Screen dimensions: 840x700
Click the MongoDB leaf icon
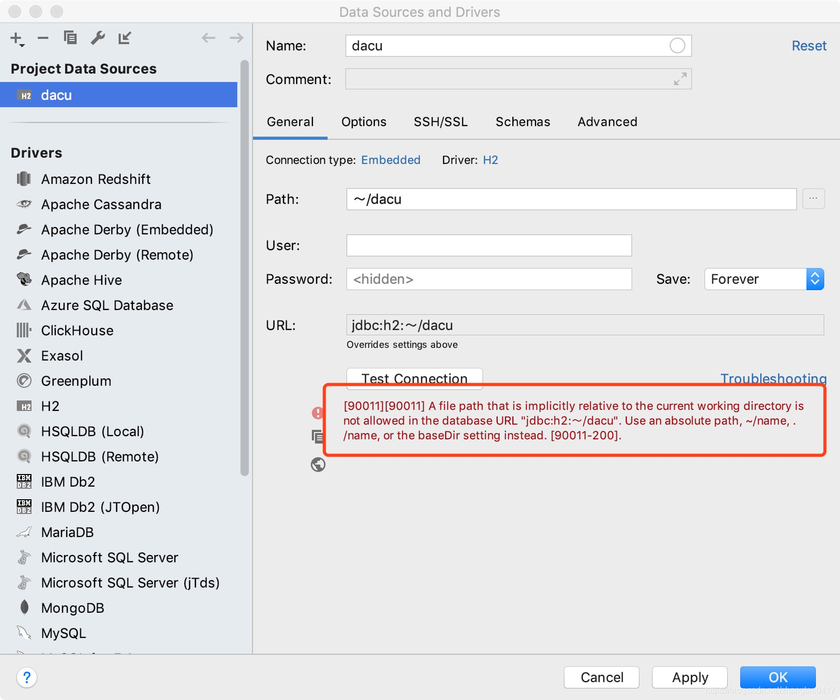pyautogui.click(x=24, y=608)
